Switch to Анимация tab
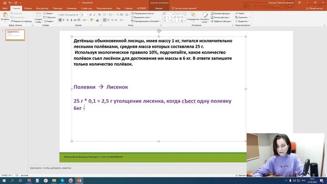Viewport: 327px width, 184px height. (72, 8)
